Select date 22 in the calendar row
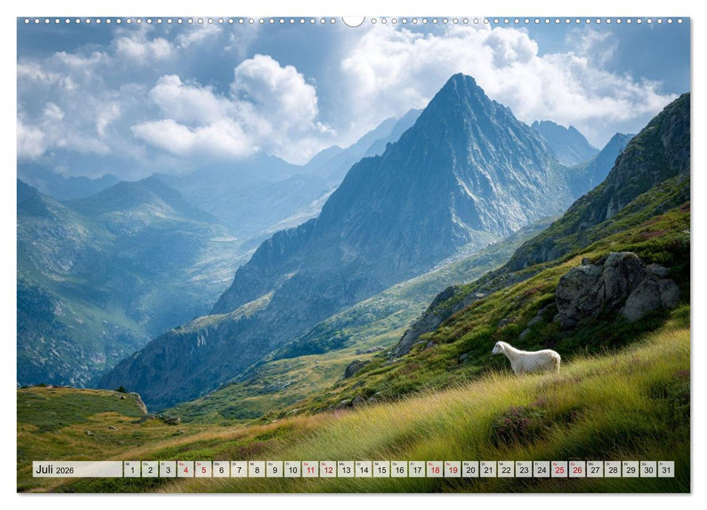The height and width of the screenshot is (510, 707). (506, 469)
